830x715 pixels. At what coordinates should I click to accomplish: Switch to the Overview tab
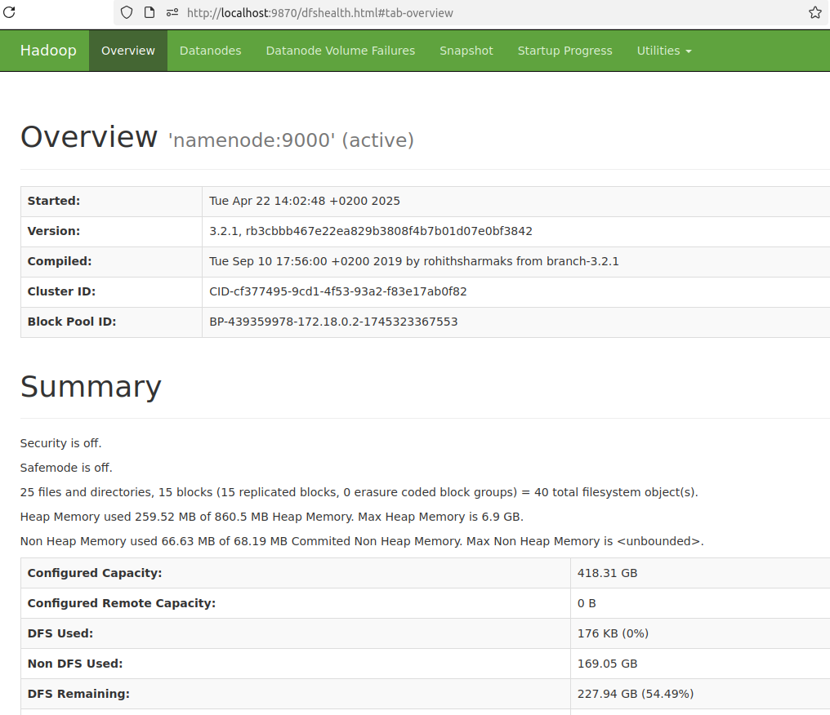tap(128, 51)
